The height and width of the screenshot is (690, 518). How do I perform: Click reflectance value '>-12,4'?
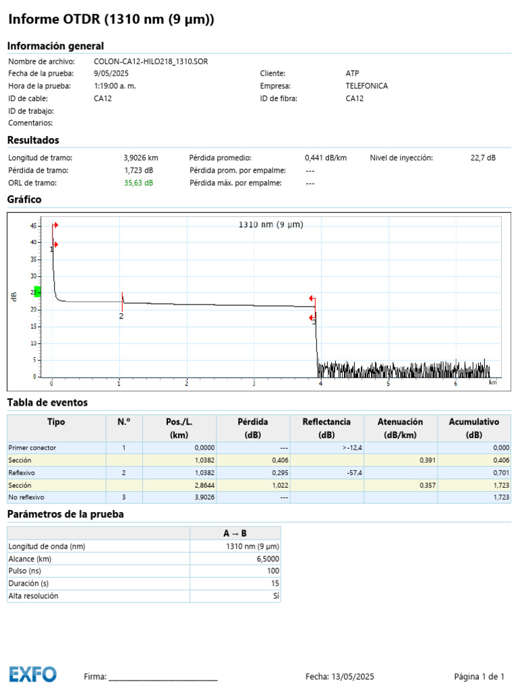(352, 447)
